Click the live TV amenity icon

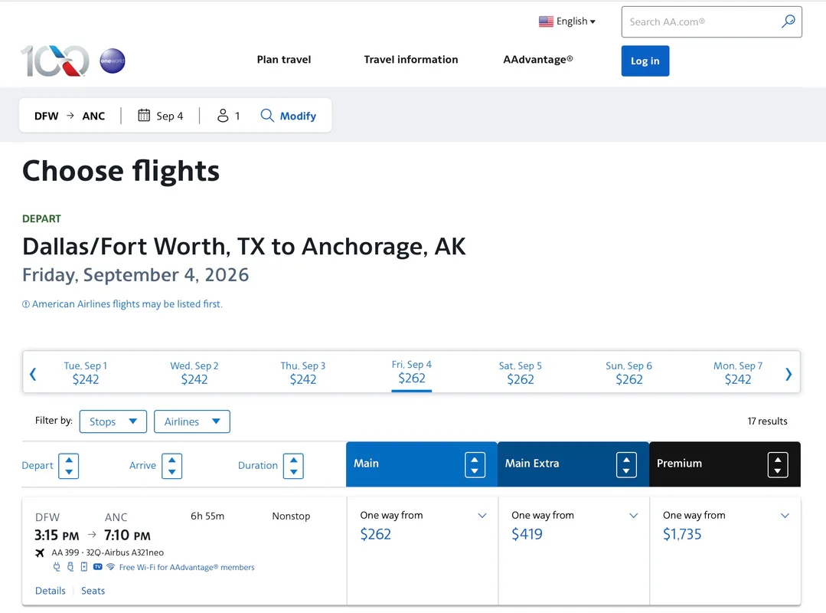[x=97, y=567]
